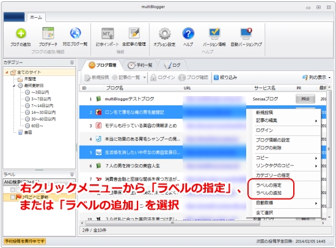The width and height of the screenshot is (336, 248).
Task: Click the 絞り込み filter button
Action: [x=225, y=77]
